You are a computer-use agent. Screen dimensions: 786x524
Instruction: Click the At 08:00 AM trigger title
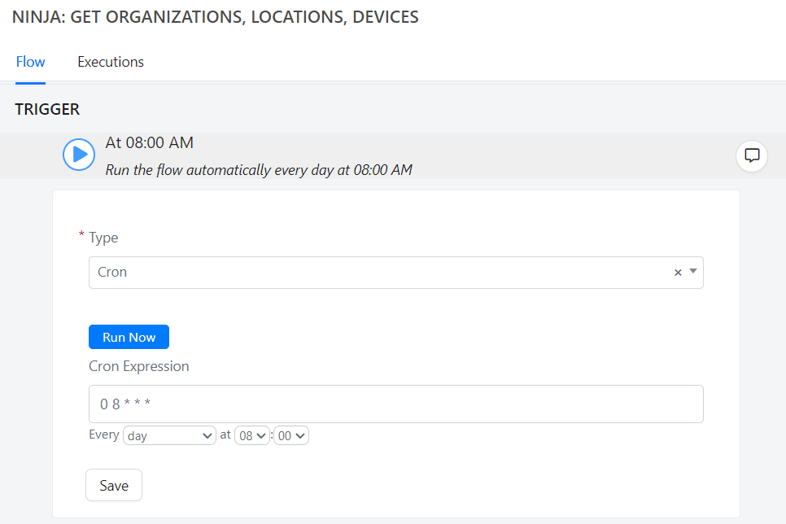(x=150, y=143)
